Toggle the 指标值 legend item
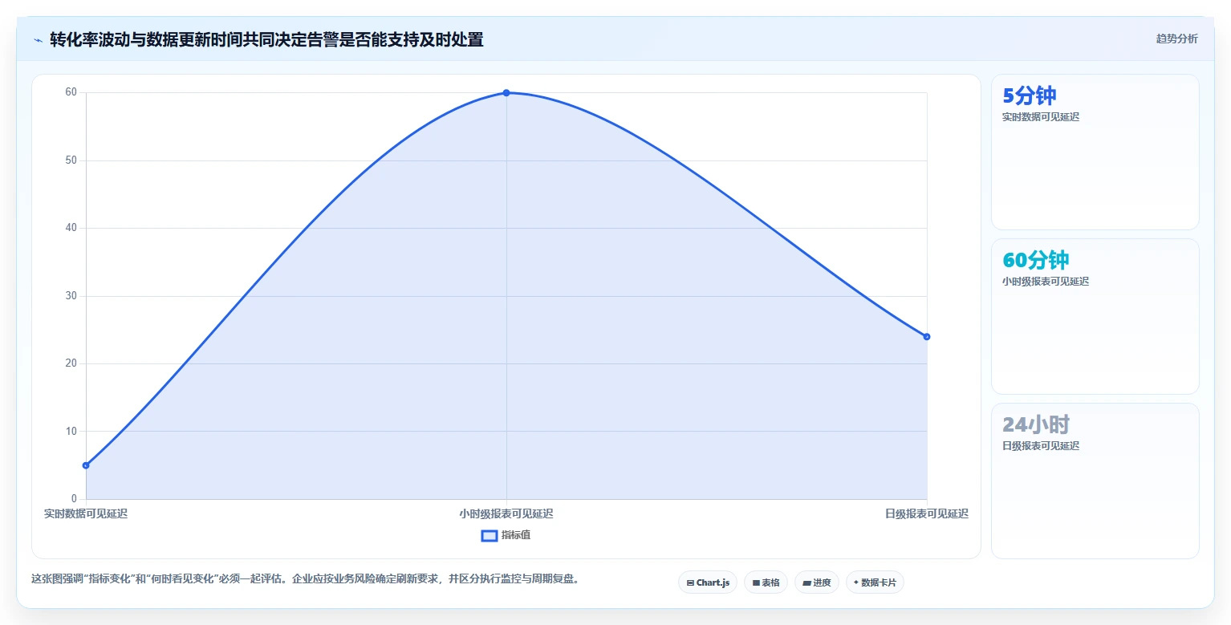Viewport: 1231px width, 625px height. [506, 535]
